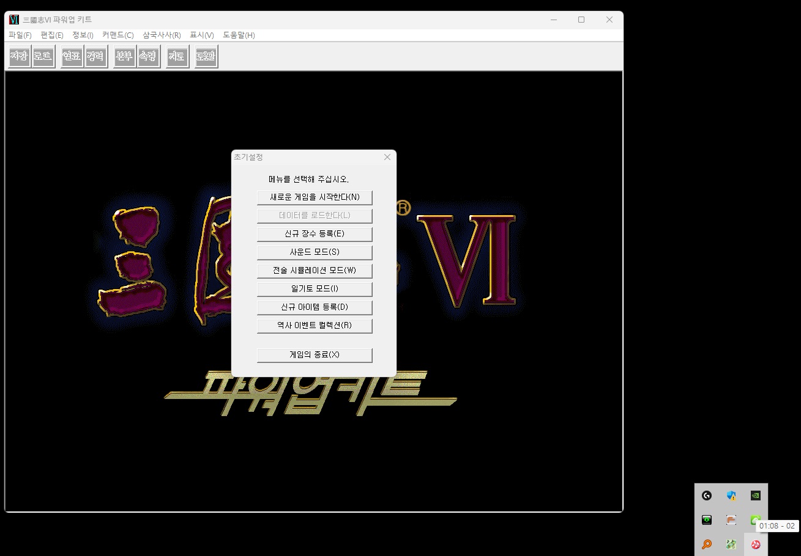The image size is (801, 556).
Task: Open the Windows Security shield tray icon
Action: [x=731, y=496]
